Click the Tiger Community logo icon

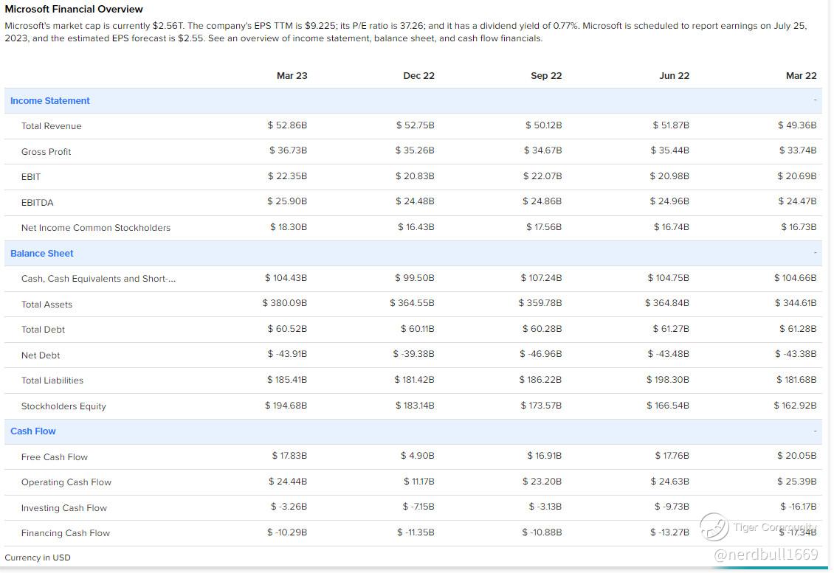tap(714, 527)
